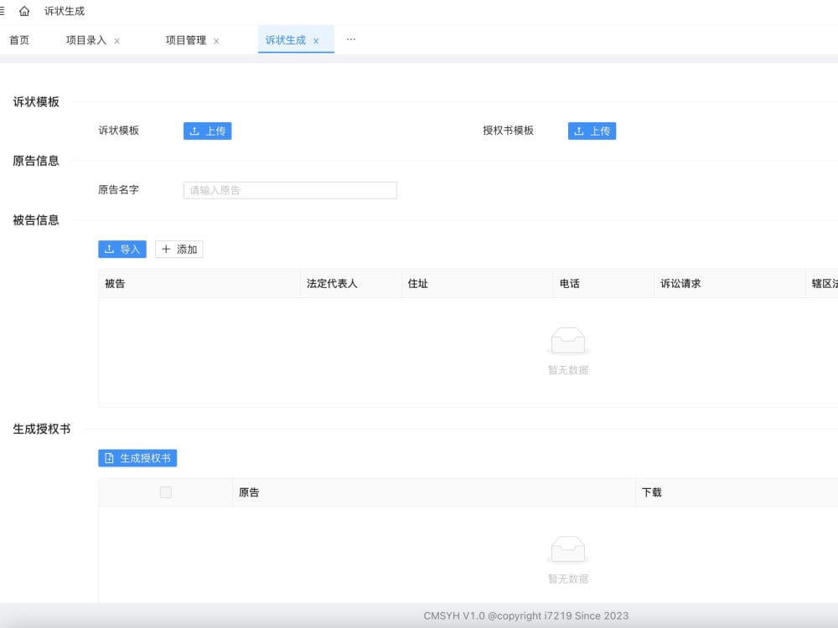Image resolution: width=838 pixels, height=628 pixels.
Task: Click the import icon on the 导入 button
Action: click(x=110, y=249)
